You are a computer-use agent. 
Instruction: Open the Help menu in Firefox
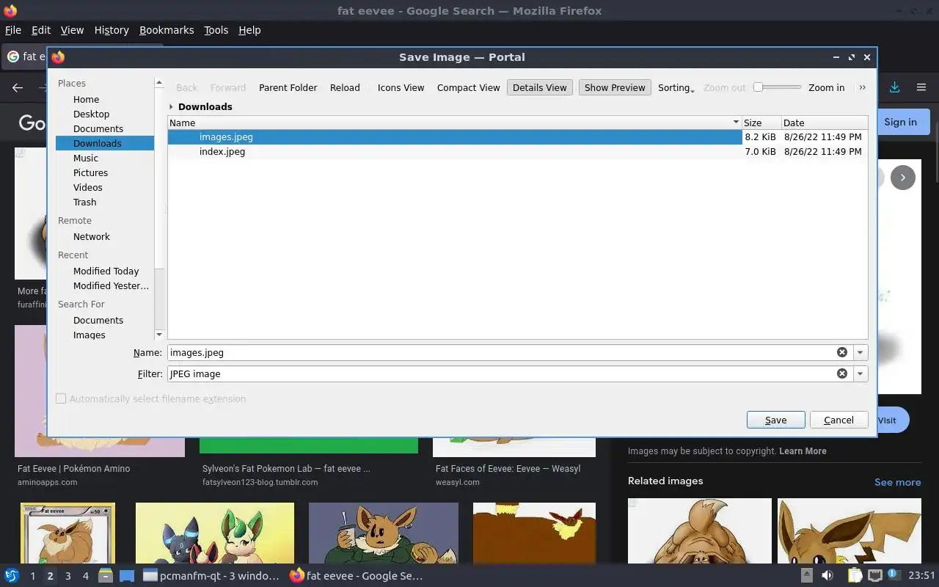249,30
